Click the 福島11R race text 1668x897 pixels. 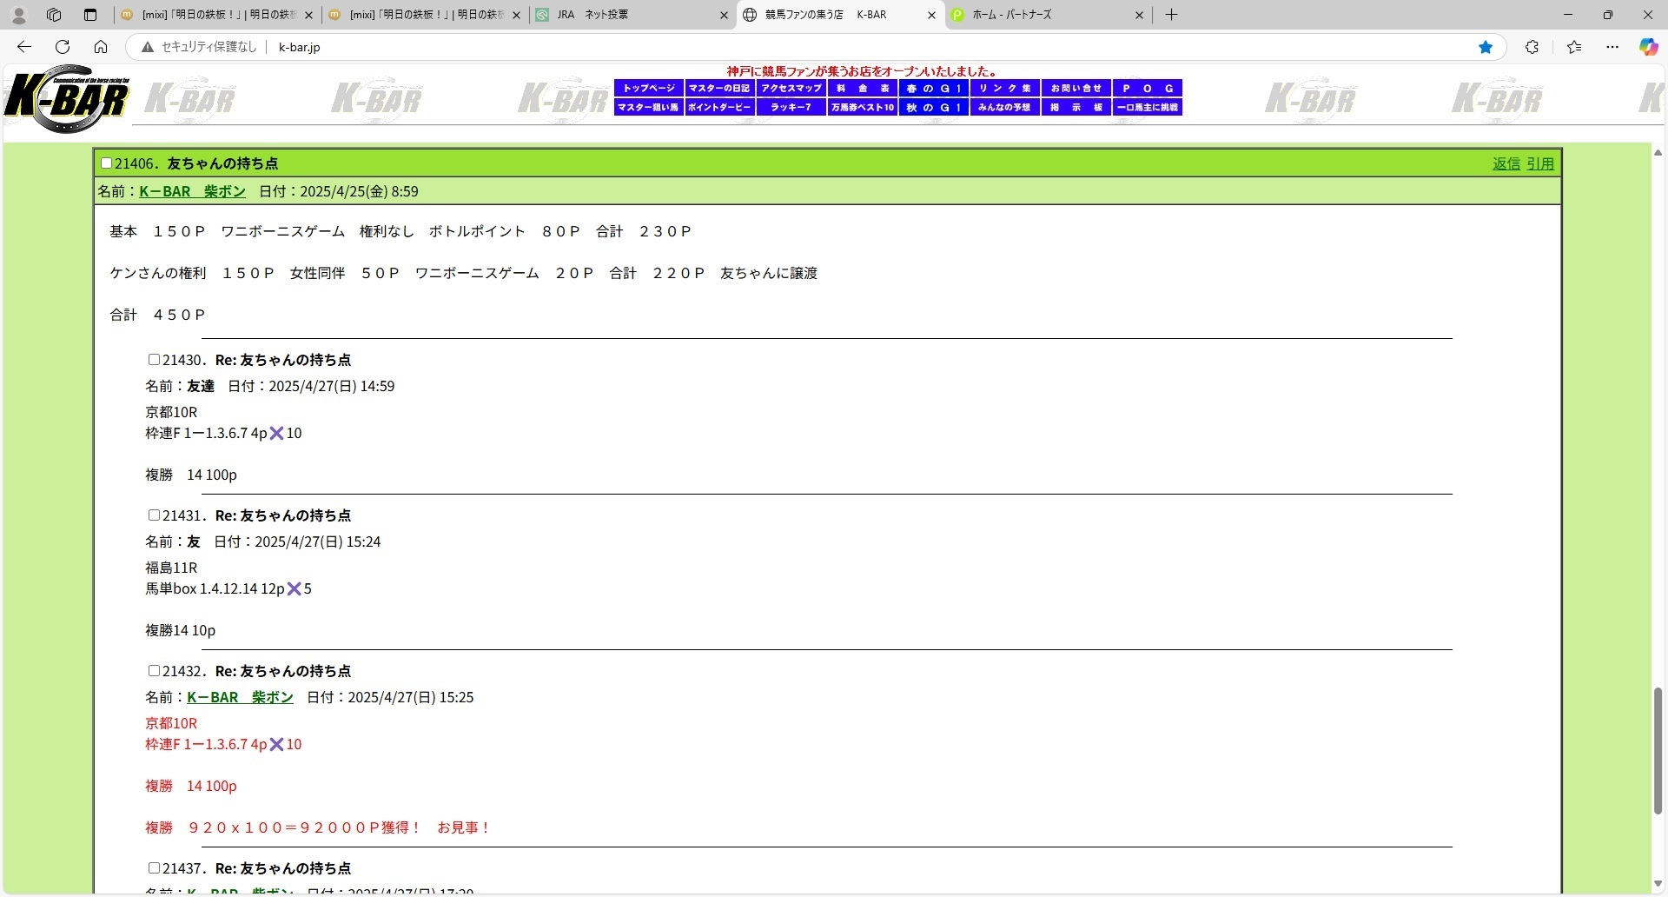171,568
